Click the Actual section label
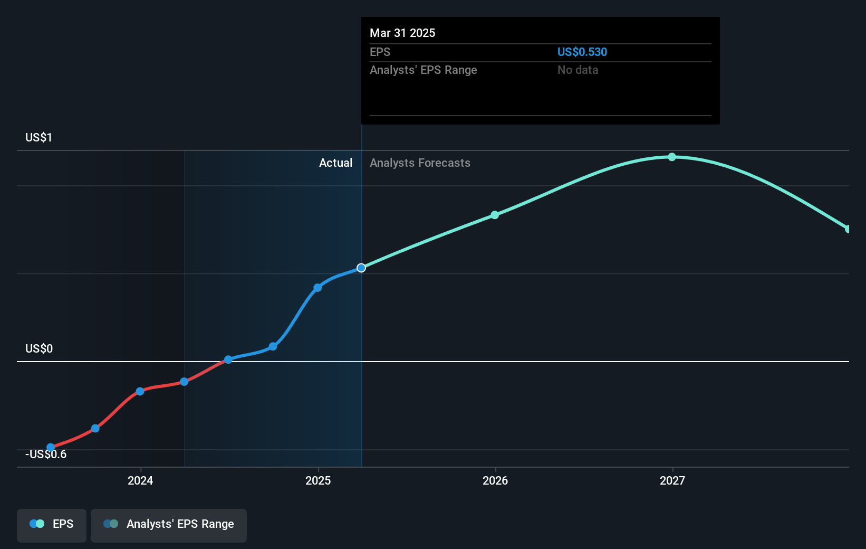The image size is (866, 549). click(x=335, y=163)
